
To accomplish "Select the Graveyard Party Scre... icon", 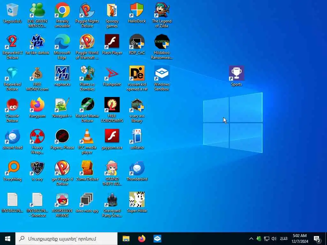I will tap(112, 205).
